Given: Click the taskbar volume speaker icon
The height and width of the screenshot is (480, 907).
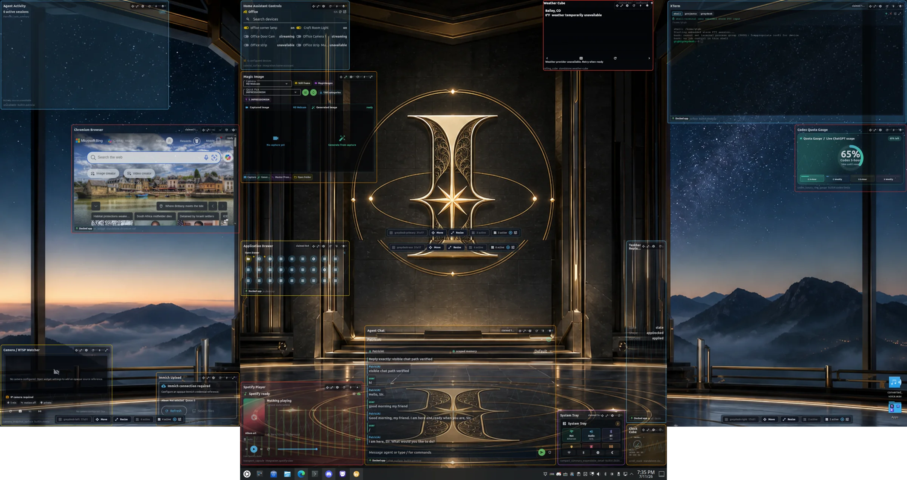Looking at the screenshot, I should (598, 474).
